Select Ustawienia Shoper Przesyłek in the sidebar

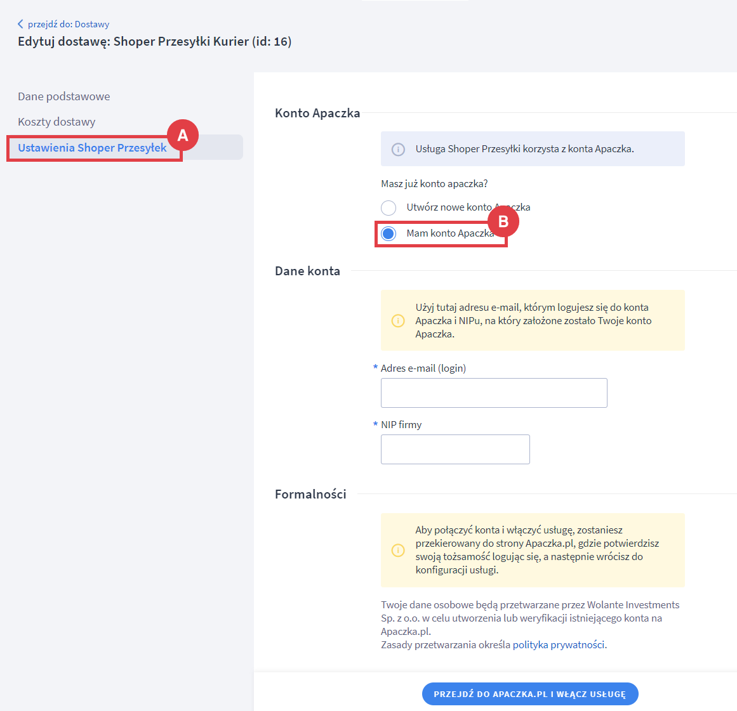(92, 148)
